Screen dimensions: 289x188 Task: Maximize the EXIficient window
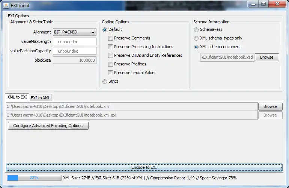pos(263,4)
